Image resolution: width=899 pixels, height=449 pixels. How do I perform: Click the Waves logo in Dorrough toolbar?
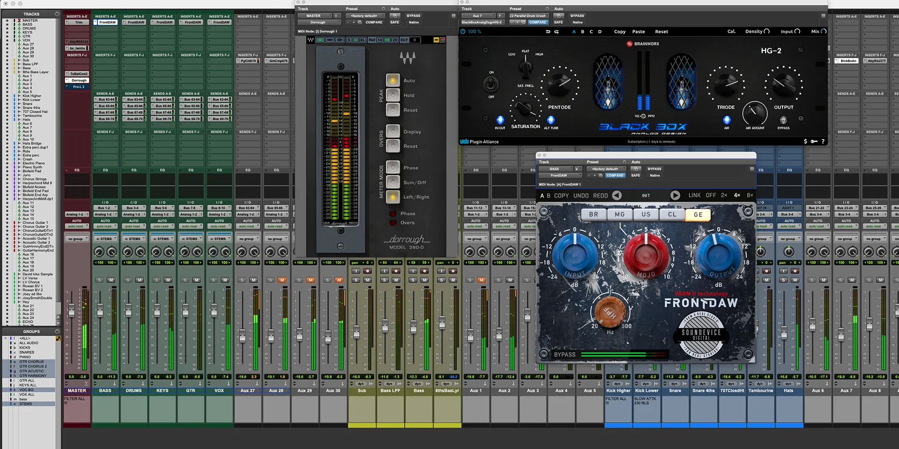(x=310, y=40)
